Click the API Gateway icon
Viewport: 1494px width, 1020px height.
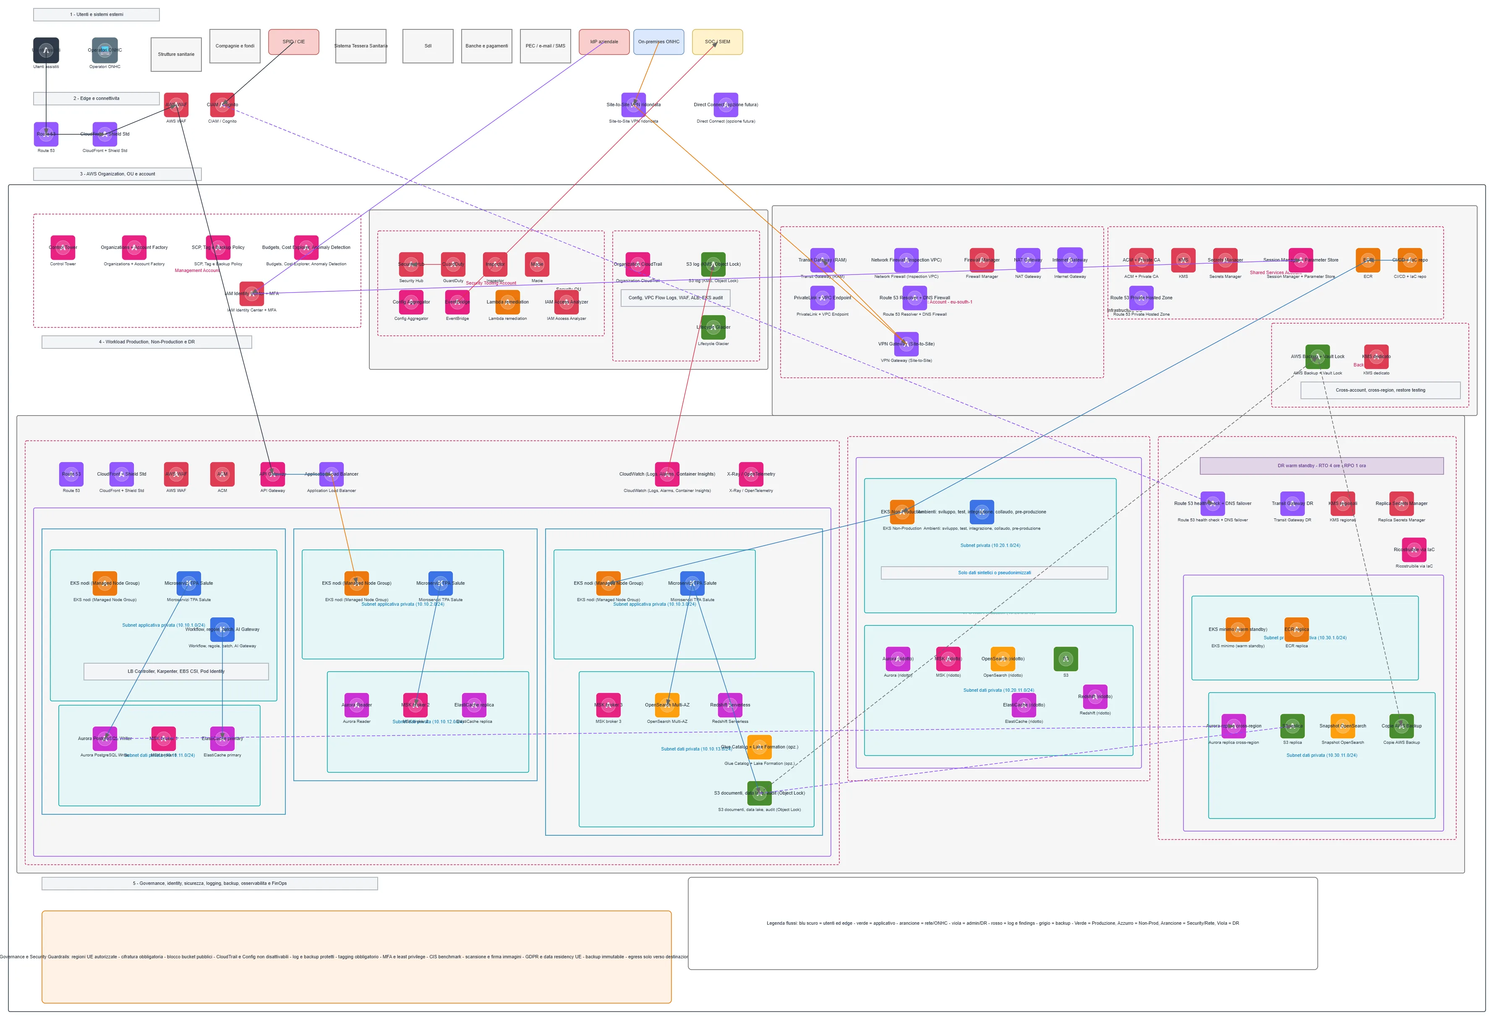pos(273,475)
